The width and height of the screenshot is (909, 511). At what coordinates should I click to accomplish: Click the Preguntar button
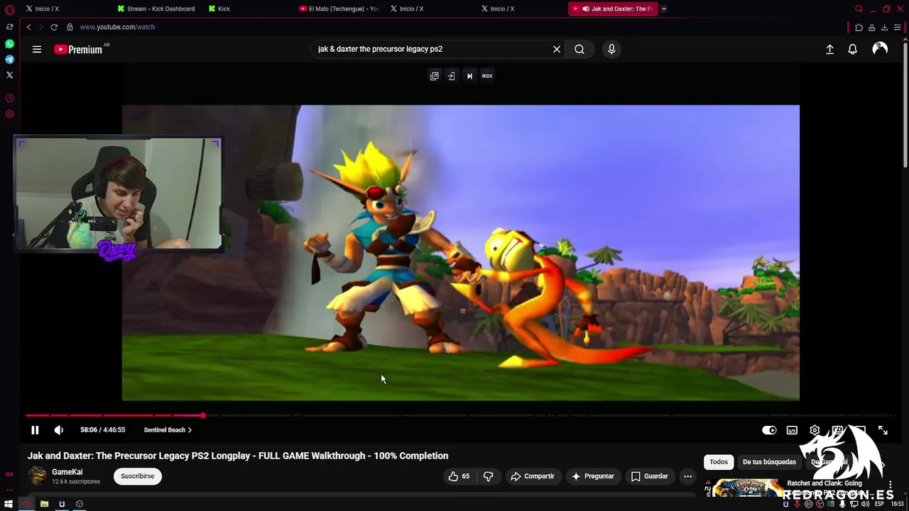click(593, 476)
